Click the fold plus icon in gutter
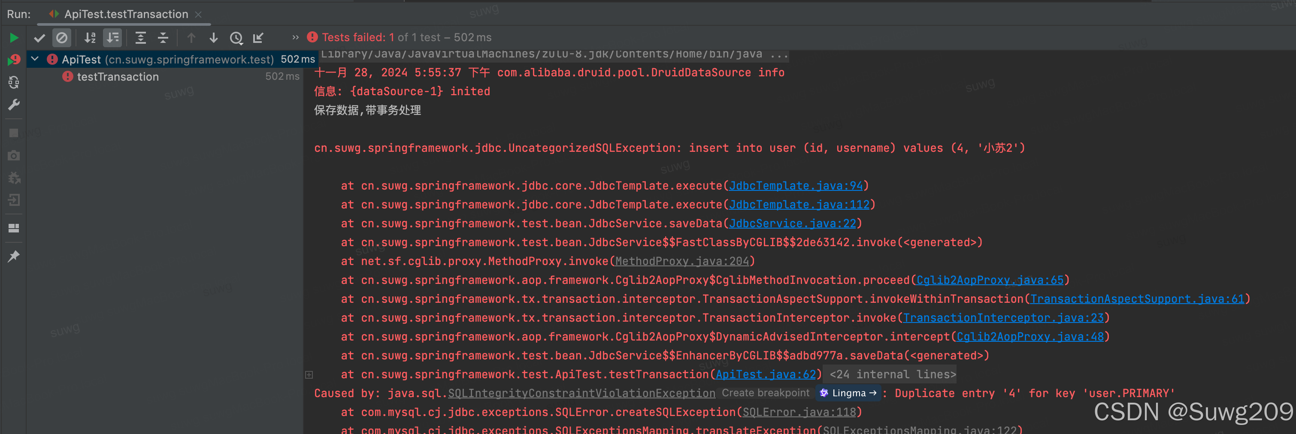 (x=309, y=375)
